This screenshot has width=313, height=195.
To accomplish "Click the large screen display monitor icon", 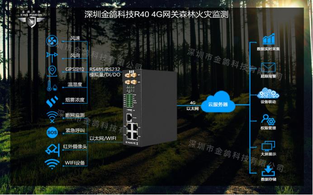I will coord(269,146).
